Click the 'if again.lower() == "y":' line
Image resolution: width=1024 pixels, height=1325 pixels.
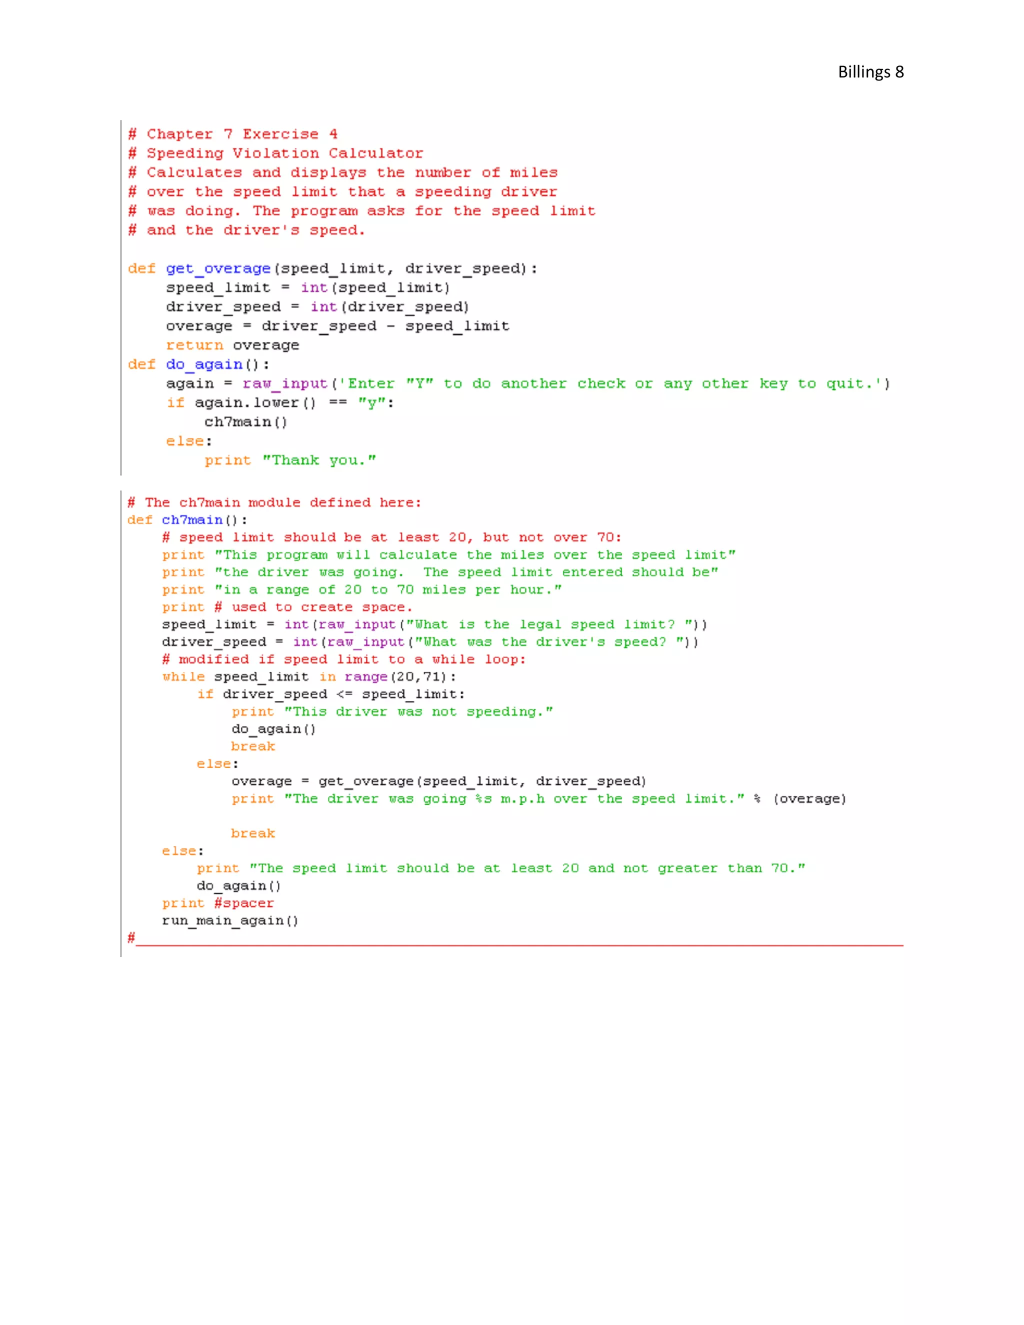[x=279, y=403]
